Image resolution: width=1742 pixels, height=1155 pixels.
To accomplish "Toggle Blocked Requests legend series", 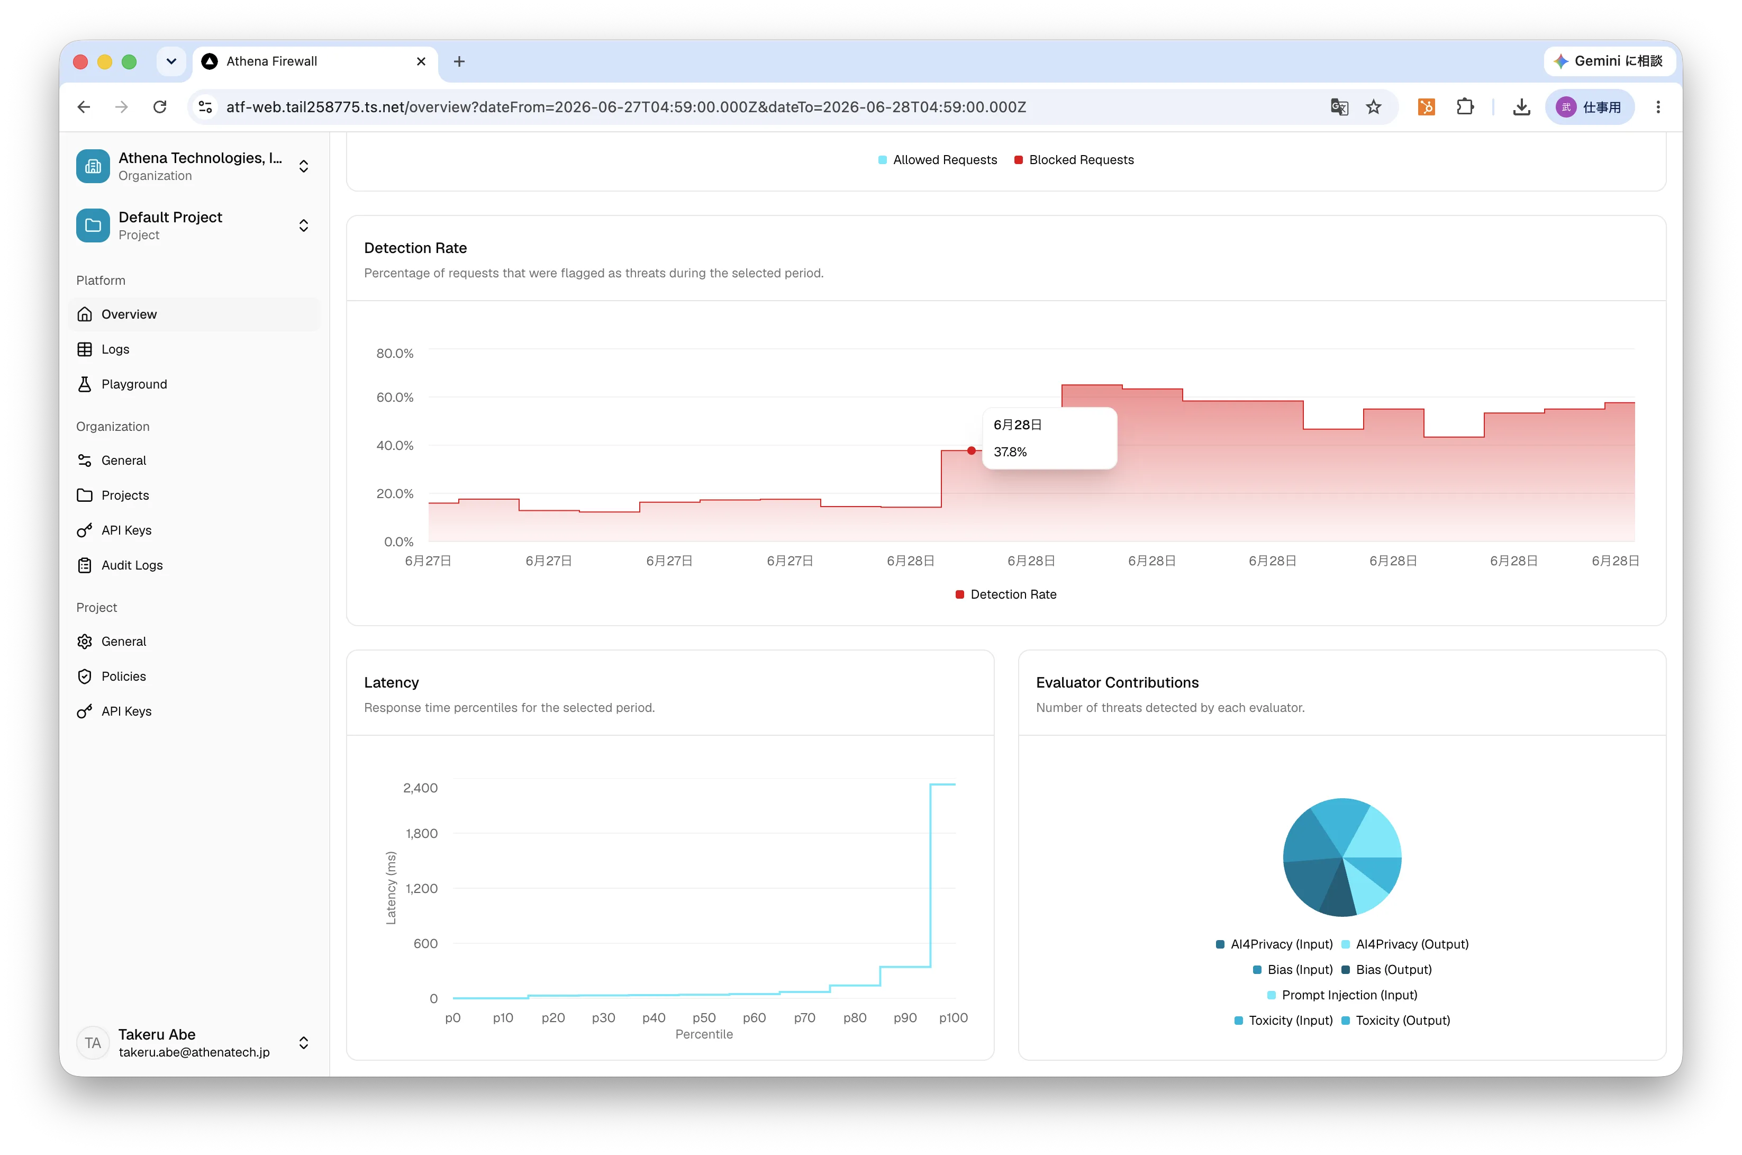I will [x=1074, y=160].
